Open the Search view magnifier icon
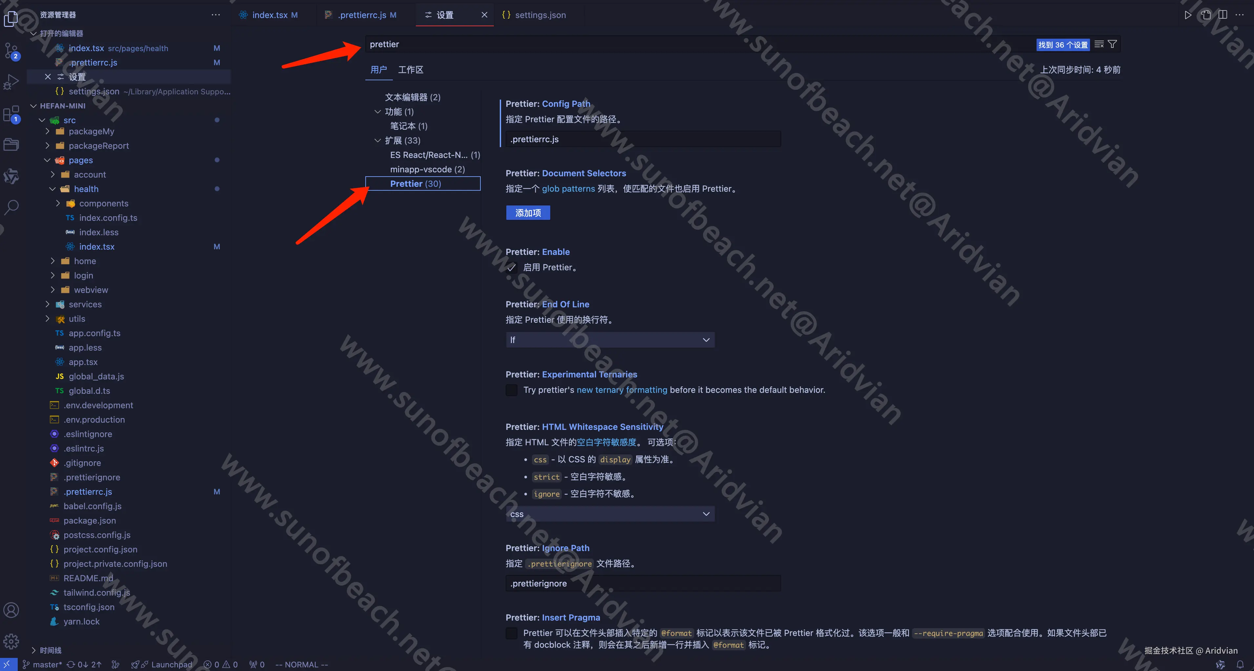Viewport: 1254px width, 671px height. tap(11, 207)
